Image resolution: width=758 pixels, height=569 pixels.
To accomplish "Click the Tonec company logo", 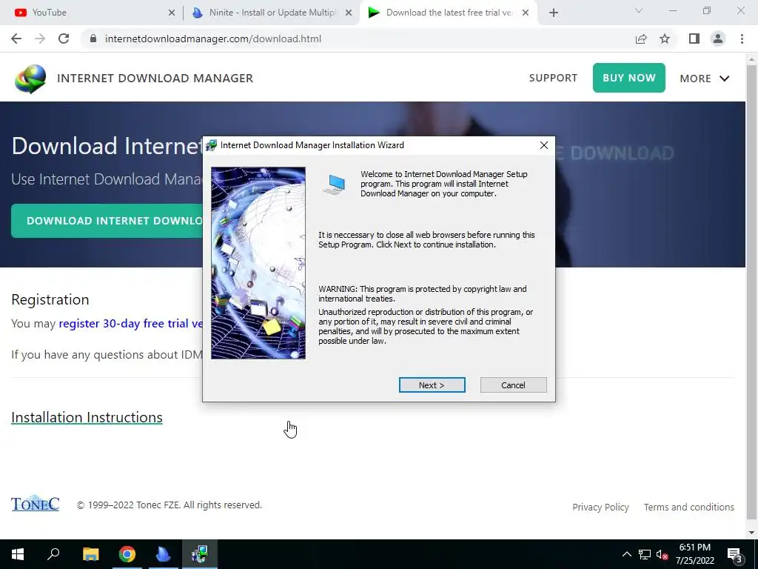I will (x=36, y=504).
